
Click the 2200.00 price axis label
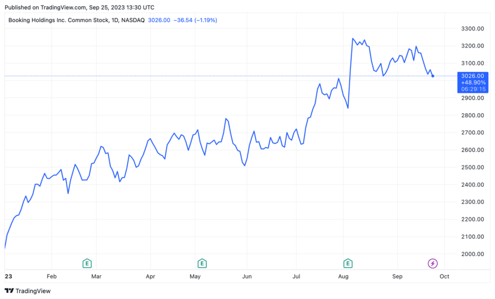tap(473, 219)
